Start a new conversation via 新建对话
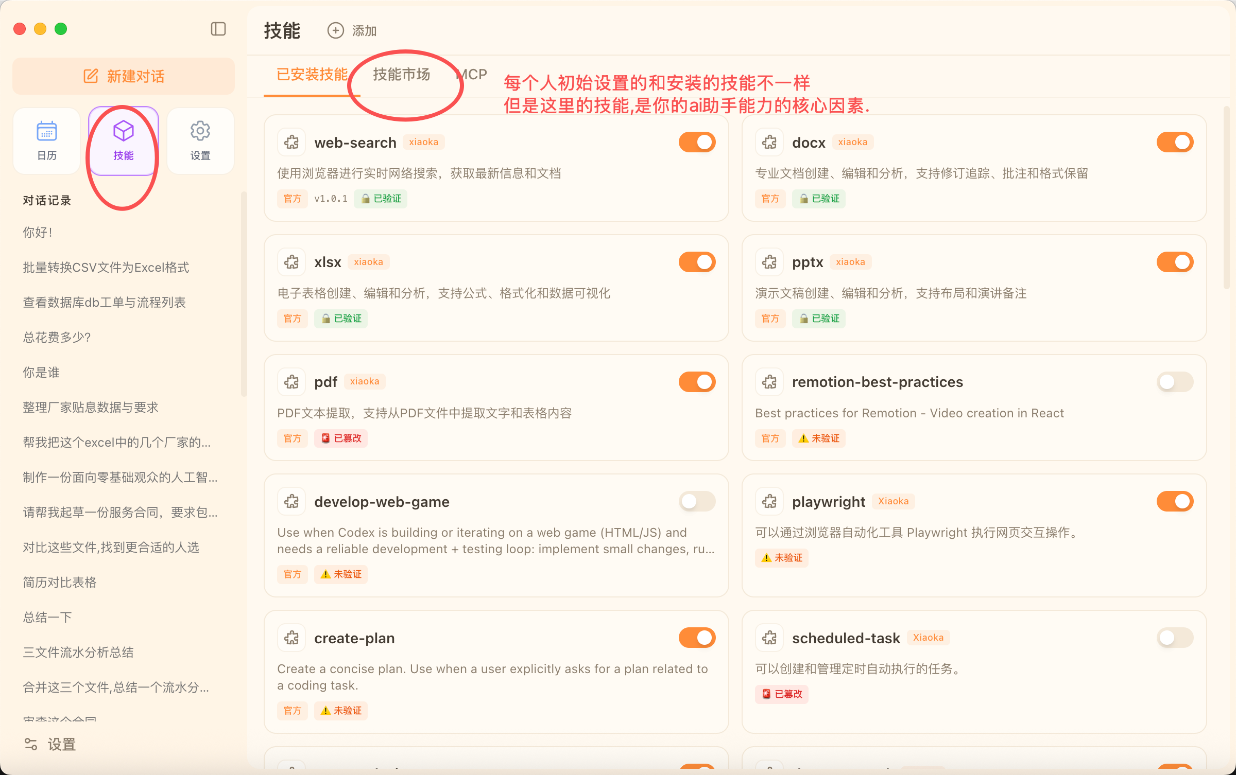 point(124,76)
